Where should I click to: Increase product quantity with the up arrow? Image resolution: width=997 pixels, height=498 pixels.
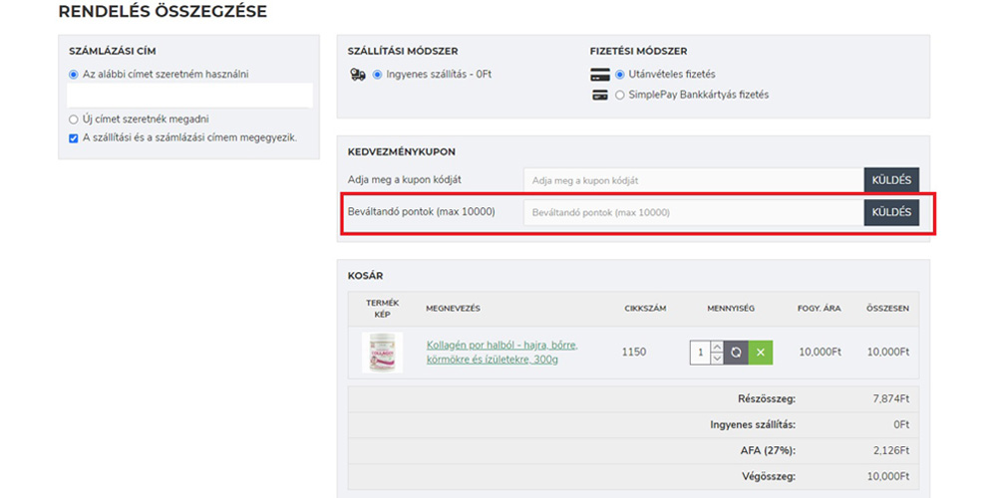717,347
